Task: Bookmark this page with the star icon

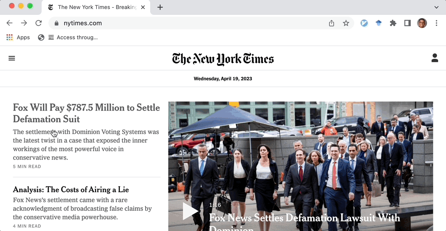Action: [x=346, y=23]
